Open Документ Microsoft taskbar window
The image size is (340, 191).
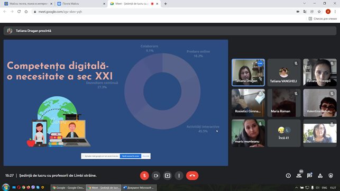[x=139, y=188]
